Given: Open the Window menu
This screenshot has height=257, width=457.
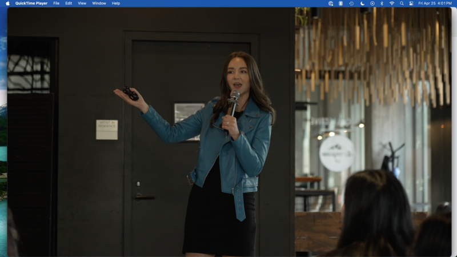Looking at the screenshot, I should pos(99,3).
